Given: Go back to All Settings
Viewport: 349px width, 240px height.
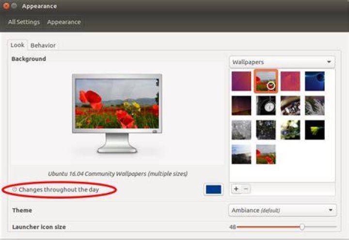Looking at the screenshot, I should pyautogui.click(x=24, y=22).
